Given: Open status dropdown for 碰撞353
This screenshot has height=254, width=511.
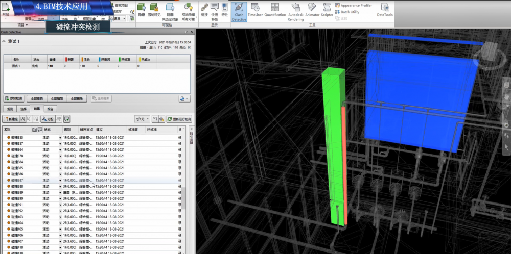Looking at the screenshot, I should point(60,138).
